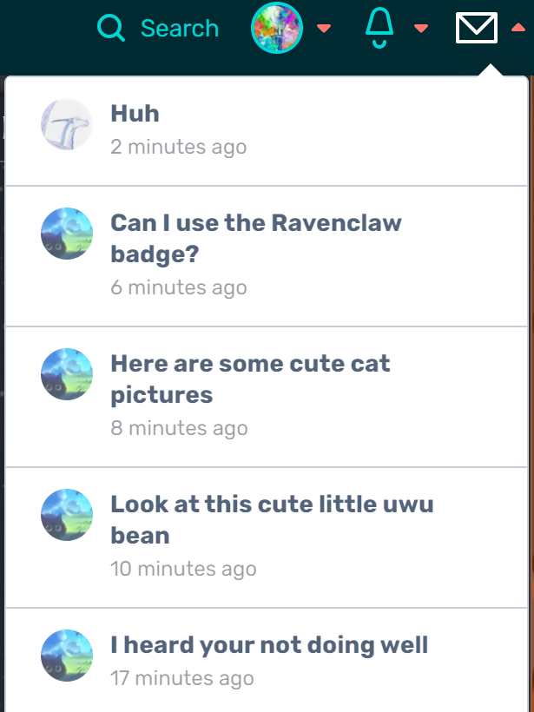Viewport: 534px width, 712px height.
Task: Click the colorful user profile avatar
Action: click(x=276, y=28)
